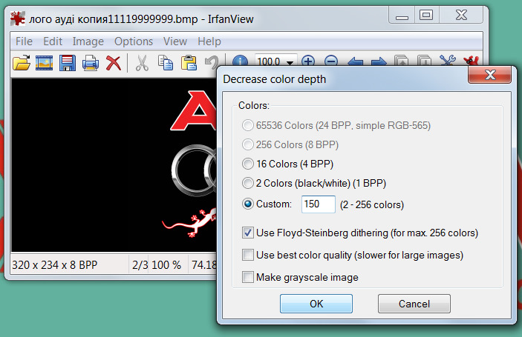Open the Slideshow filmstrip toolbar icon

pos(45,63)
